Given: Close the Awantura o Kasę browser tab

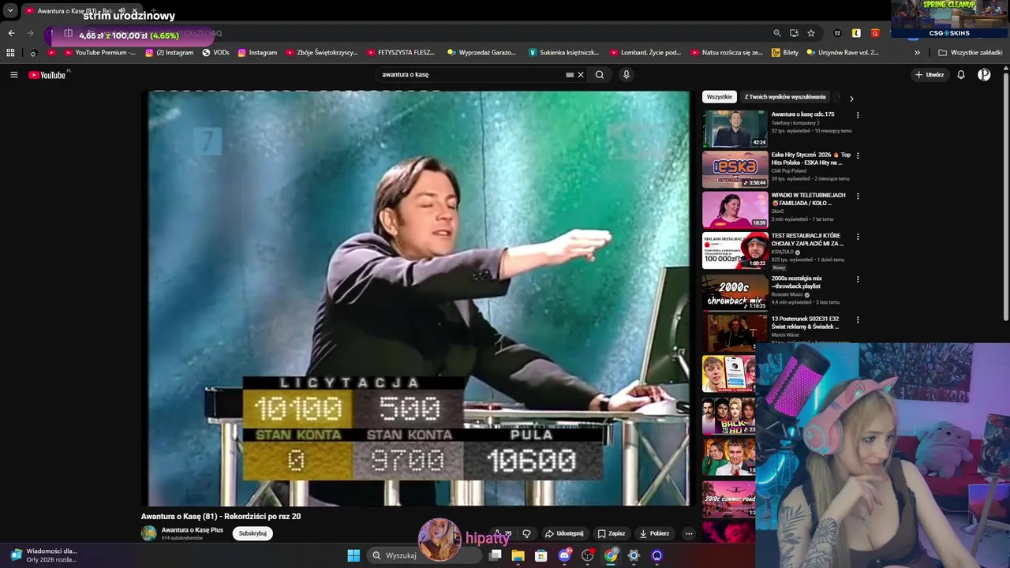Looking at the screenshot, I should (x=134, y=11).
